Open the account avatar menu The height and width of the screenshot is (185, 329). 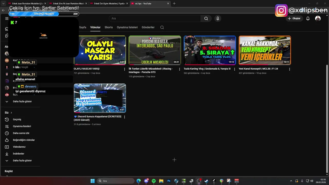[x=318, y=18]
